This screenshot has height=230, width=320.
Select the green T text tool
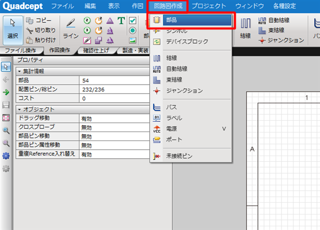click(x=121, y=20)
